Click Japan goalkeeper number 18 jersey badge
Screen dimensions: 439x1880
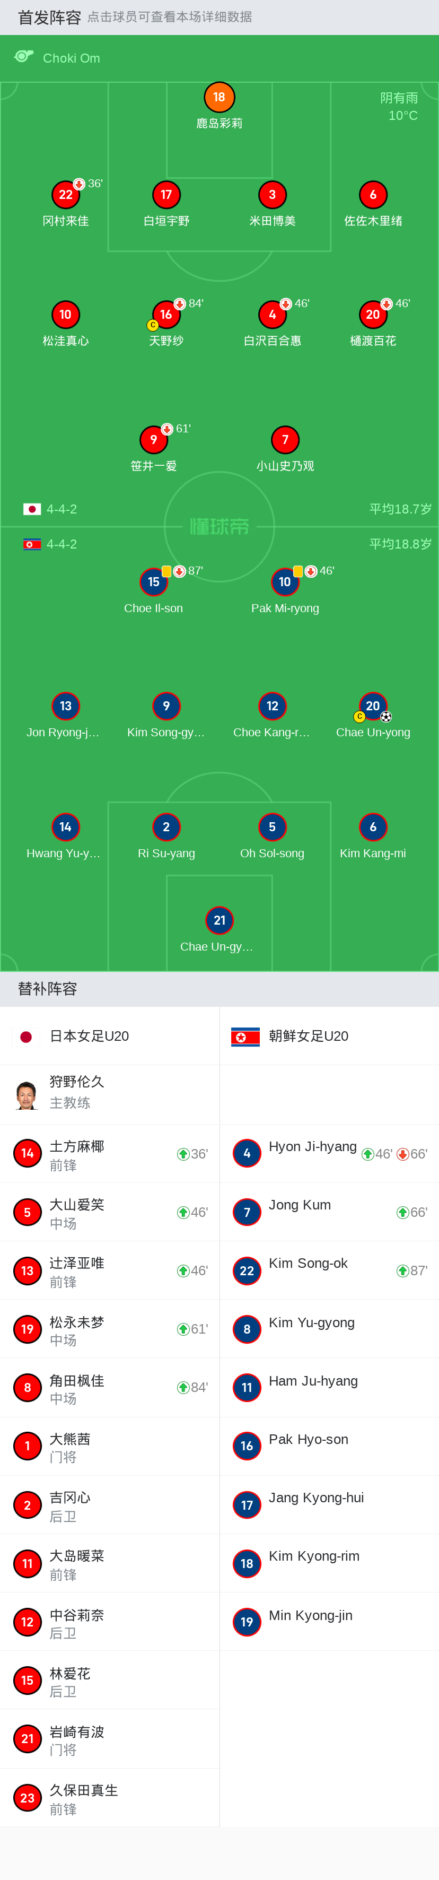click(x=219, y=97)
